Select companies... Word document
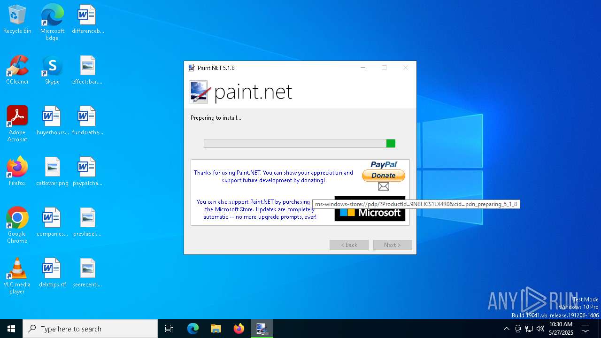This screenshot has width=601, height=338. click(x=53, y=222)
